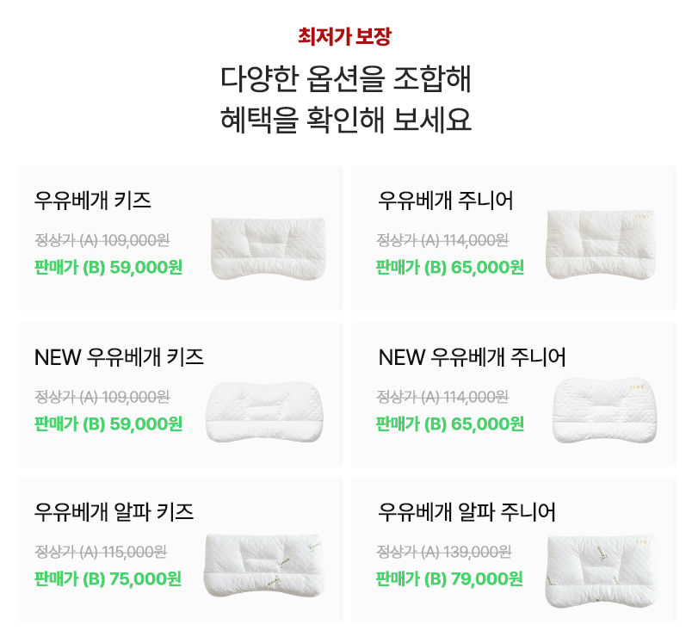This screenshot has height=643, width=692.
Task: Click the 다양한 옵션을 조합해 headline
Action: tap(346, 79)
